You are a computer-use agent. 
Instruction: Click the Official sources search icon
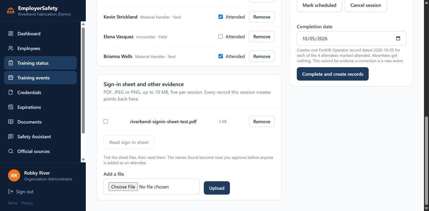(11, 151)
